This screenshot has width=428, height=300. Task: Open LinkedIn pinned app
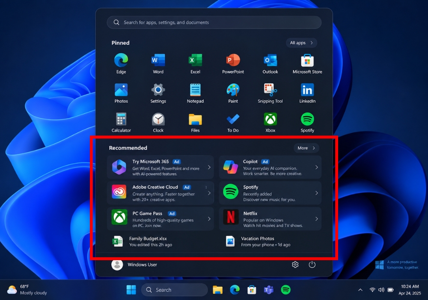pos(307,93)
